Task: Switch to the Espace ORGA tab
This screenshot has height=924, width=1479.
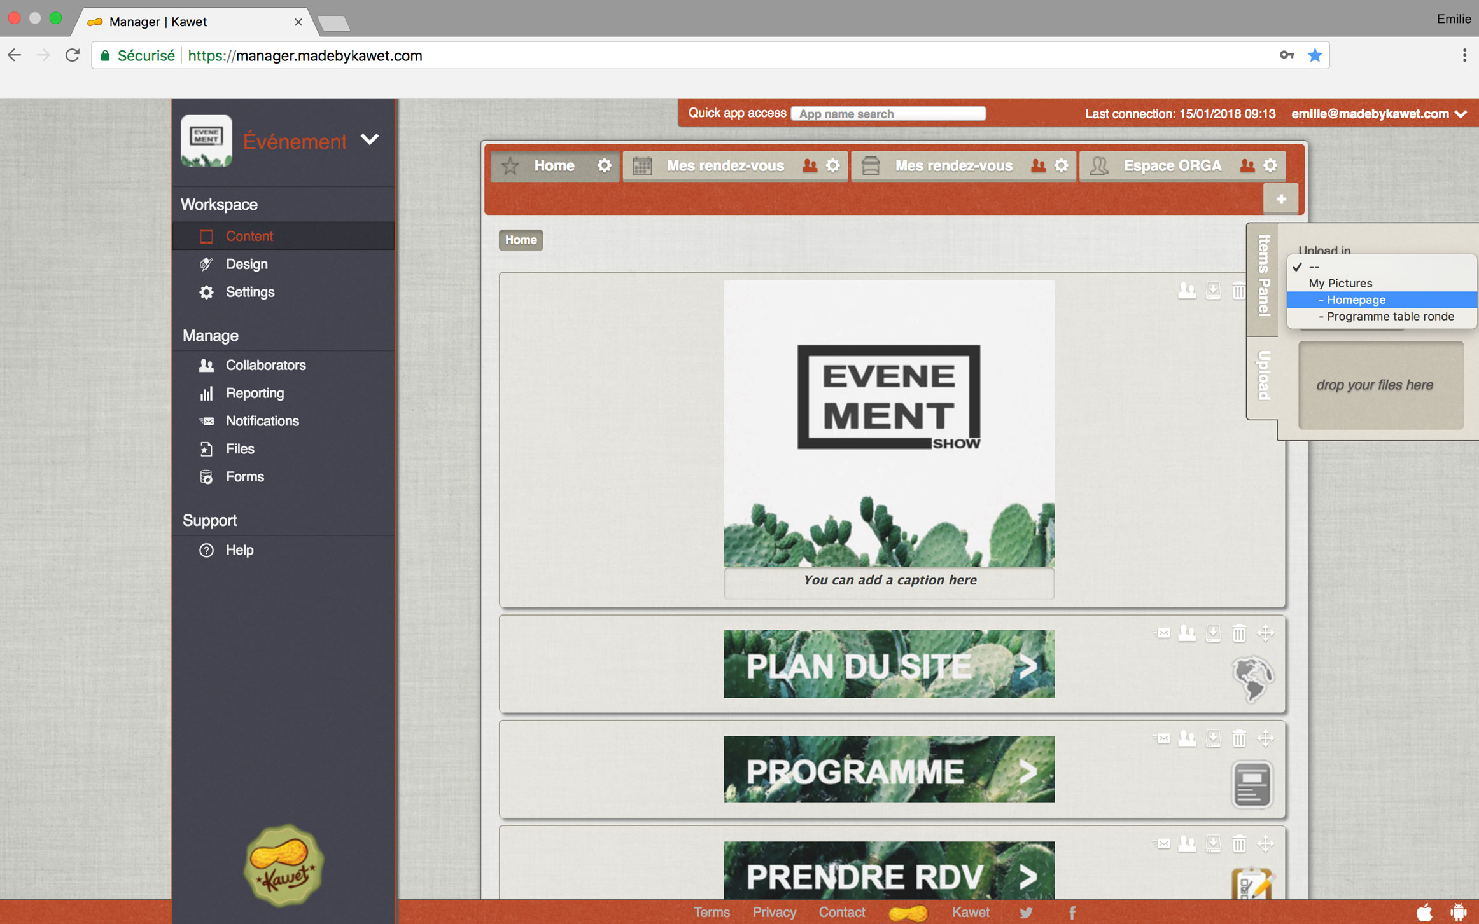Action: tap(1172, 166)
